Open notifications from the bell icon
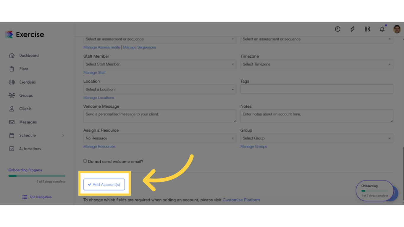Screen dimensions: 404x227 (x=382, y=29)
